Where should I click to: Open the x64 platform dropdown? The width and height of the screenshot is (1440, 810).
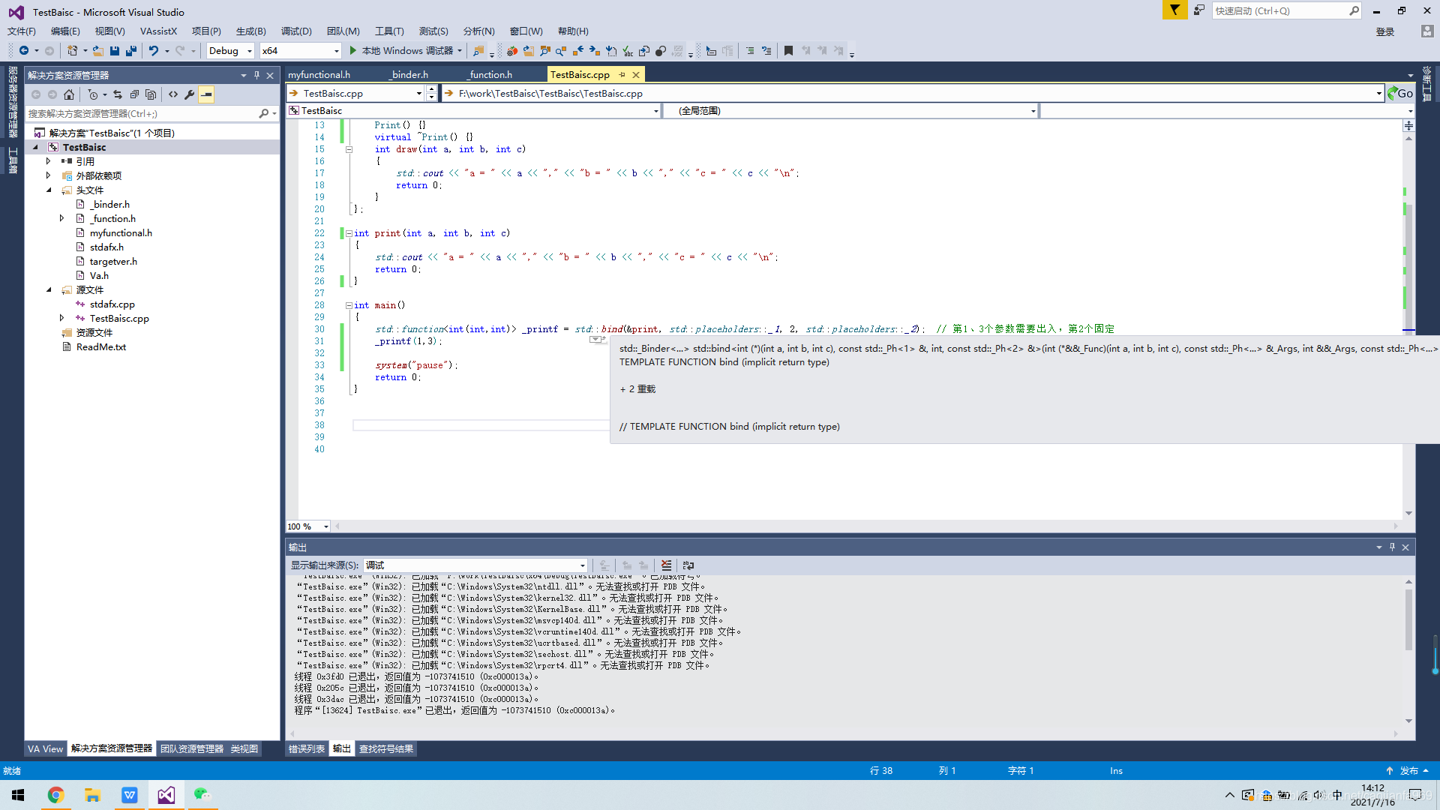[x=335, y=51]
